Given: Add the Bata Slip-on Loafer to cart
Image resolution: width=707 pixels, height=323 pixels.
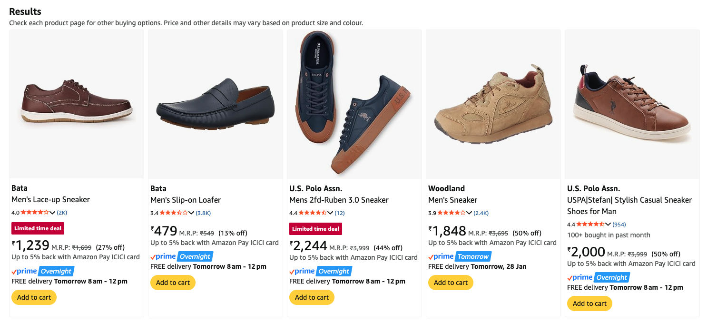Looking at the screenshot, I should (x=173, y=282).
